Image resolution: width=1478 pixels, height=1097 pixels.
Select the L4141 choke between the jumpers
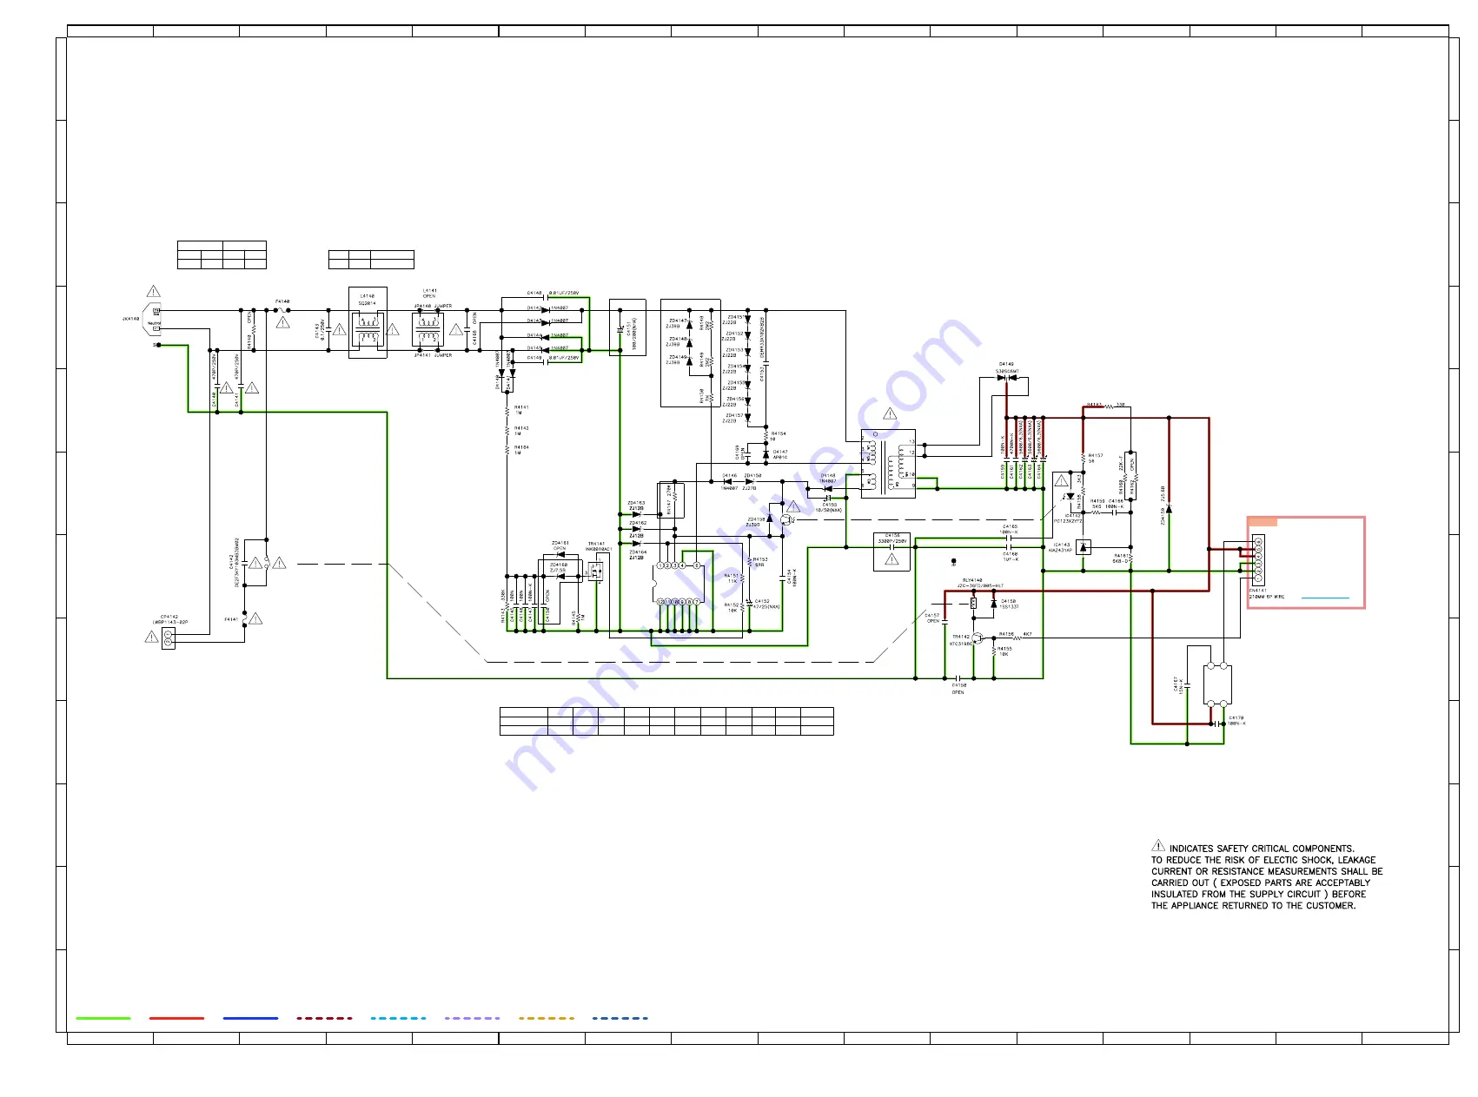427,330
